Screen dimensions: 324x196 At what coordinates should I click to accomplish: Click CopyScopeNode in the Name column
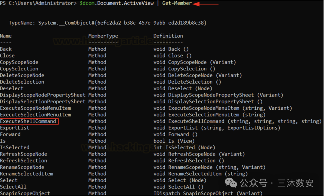(x=19, y=62)
